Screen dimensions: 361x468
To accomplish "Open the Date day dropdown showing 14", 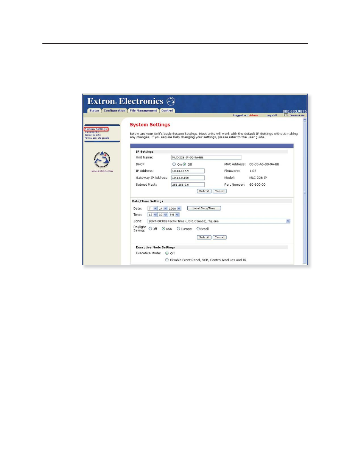I will 163,208.
